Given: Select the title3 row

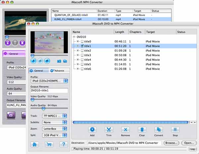Looking at the screenshot, I should coord(134,55).
